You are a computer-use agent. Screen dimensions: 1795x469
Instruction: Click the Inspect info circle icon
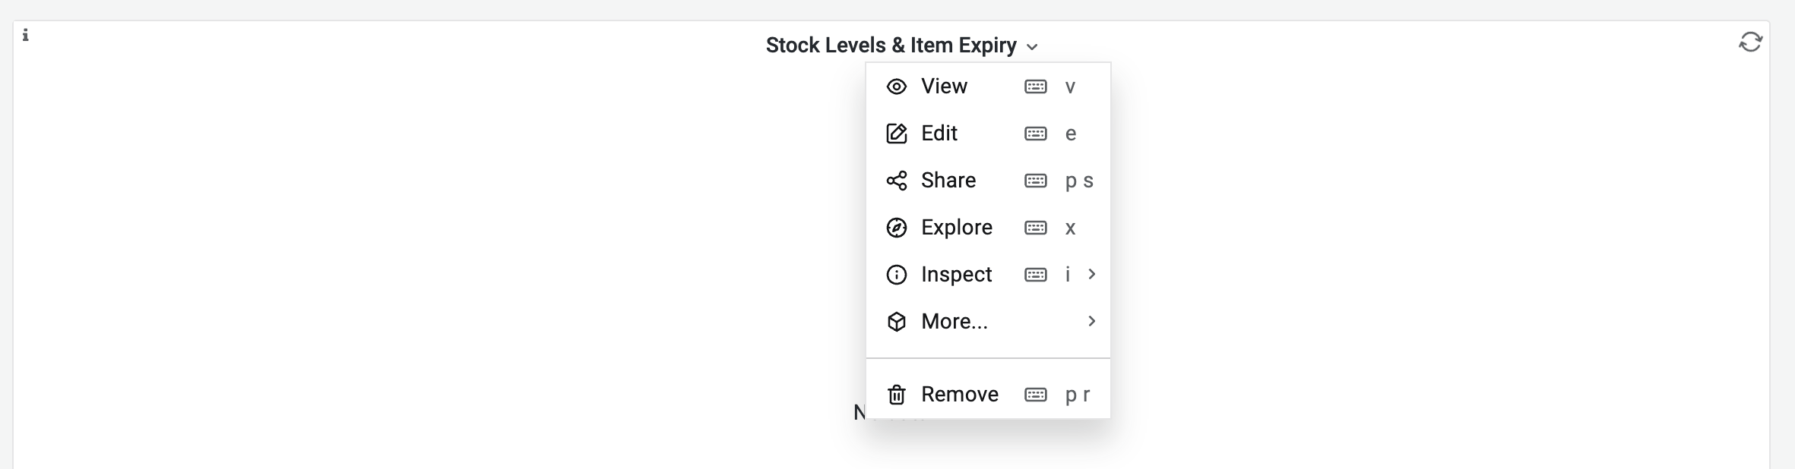click(897, 275)
